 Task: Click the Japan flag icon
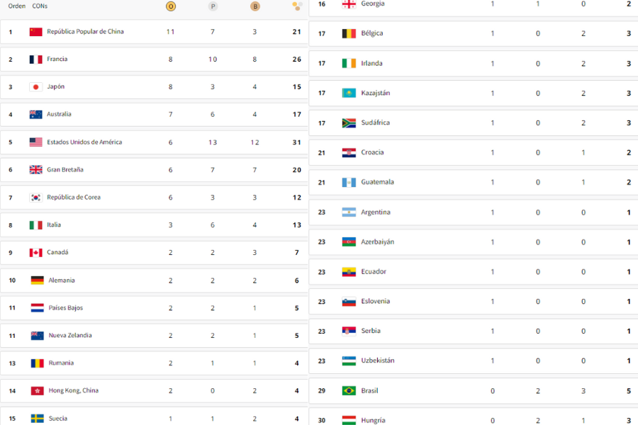click(x=36, y=87)
